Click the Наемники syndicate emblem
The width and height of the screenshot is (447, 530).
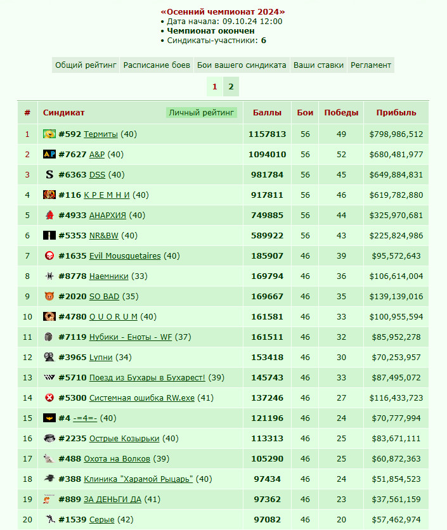49,276
